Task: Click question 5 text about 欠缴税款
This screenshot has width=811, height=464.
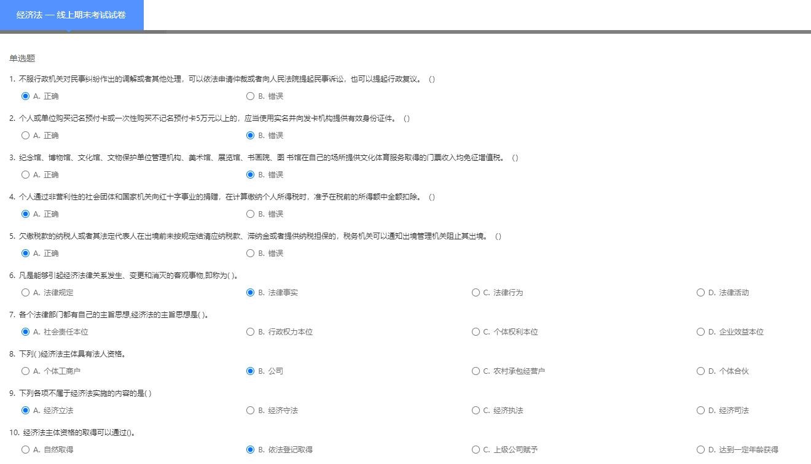Action: coord(255,236)
